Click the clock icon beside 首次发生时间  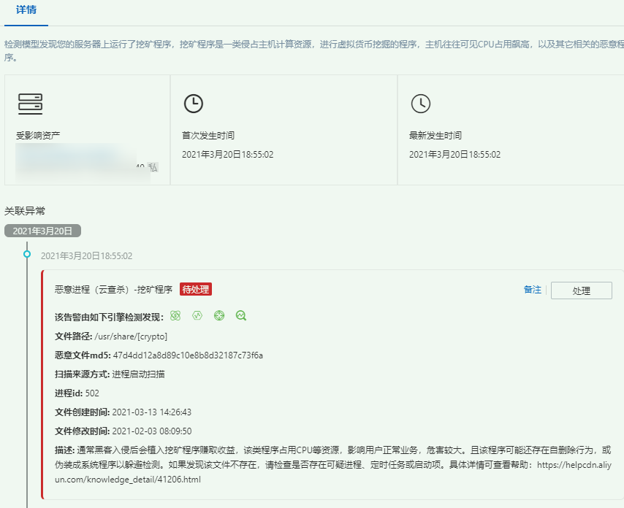tap(194, 104)
